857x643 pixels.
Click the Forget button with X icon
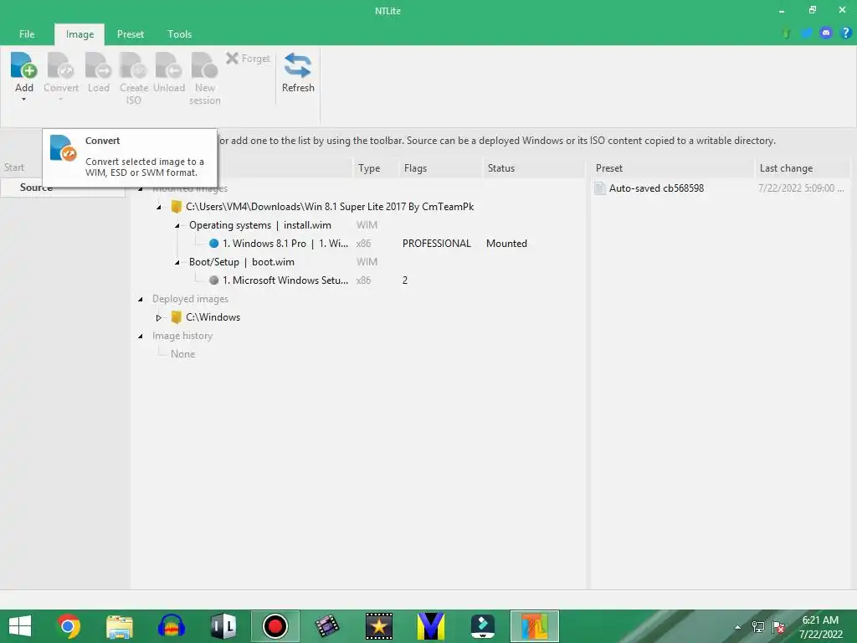[248, 58]
